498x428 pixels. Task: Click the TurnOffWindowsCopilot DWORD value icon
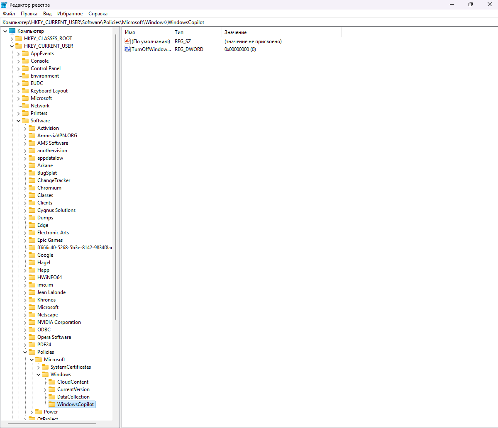coord(127,49)
